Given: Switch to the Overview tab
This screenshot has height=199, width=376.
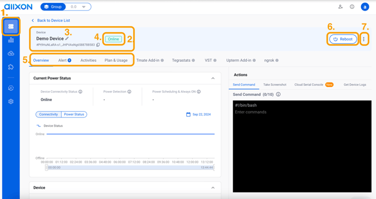Looking at the screenshot, I should point(41,60).
